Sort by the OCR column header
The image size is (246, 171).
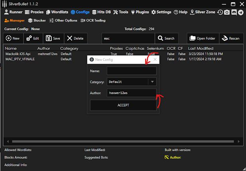pos(171,49)
